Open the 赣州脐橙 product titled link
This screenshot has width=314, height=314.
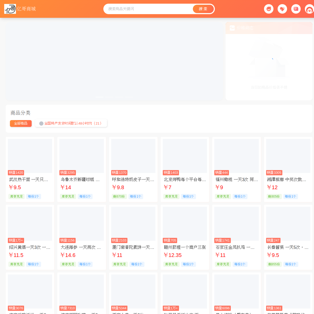[x=185, y=247]
